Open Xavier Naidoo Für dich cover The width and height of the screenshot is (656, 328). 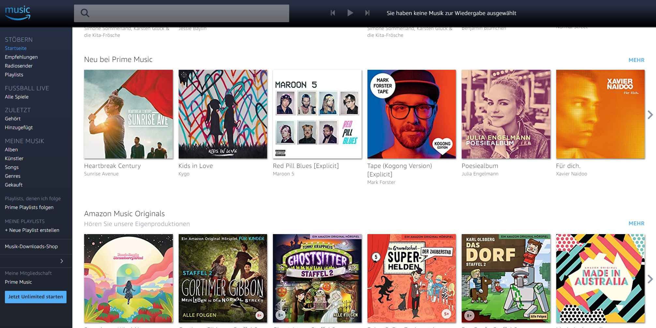[x=601, y=114]
